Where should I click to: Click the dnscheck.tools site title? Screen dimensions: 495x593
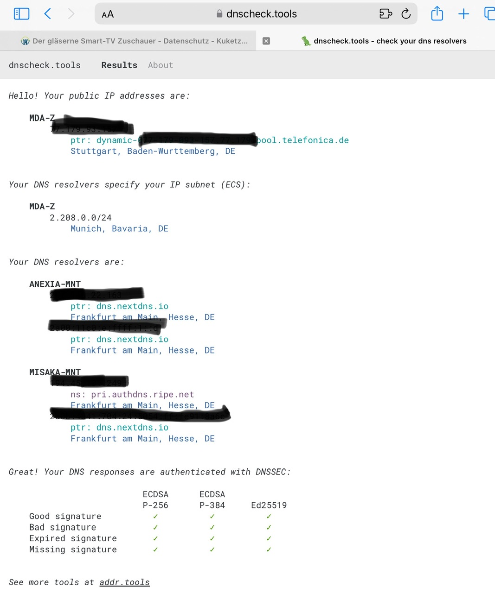[45, 65]
